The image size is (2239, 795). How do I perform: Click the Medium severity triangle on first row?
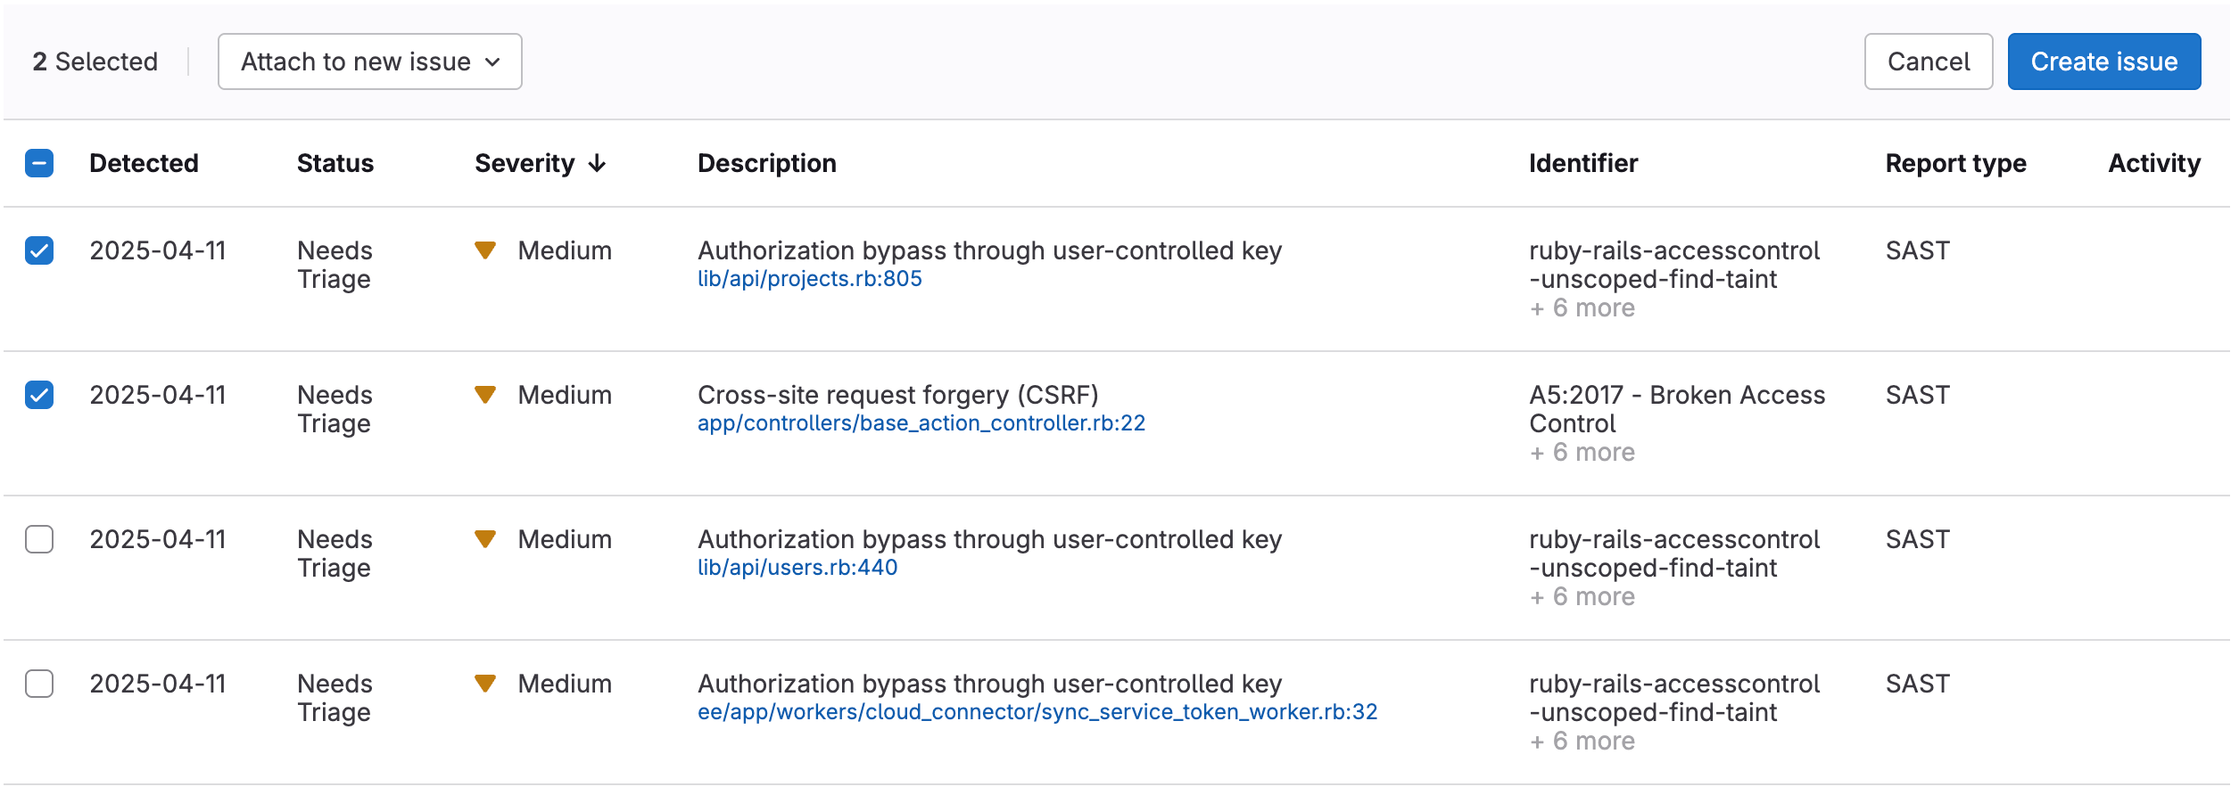[x=487, y=251]
